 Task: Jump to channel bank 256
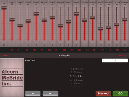(64, 50)
